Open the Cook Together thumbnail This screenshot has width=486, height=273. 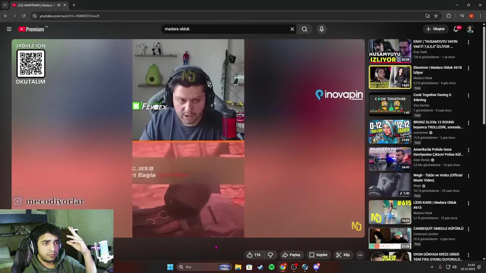(x=390, y=104)
